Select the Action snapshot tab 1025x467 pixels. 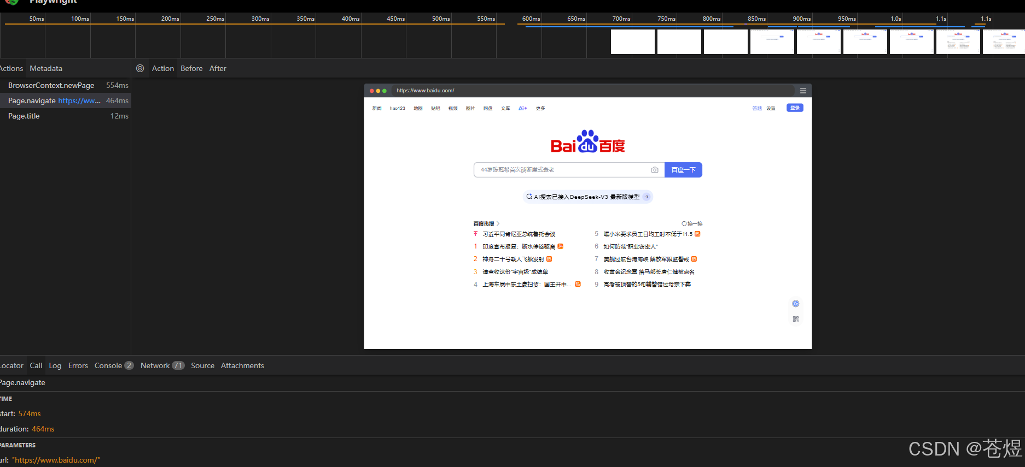163,68
